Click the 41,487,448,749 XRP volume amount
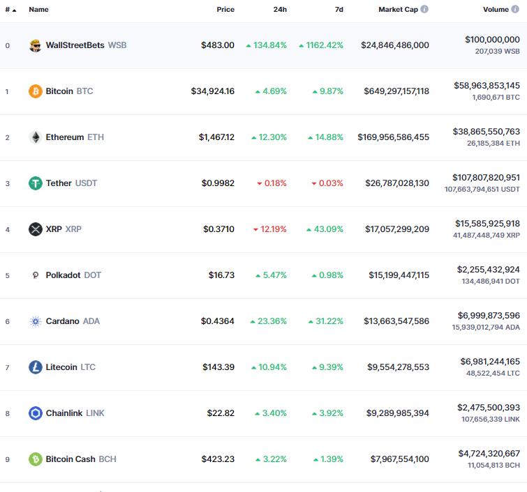Viewport: 527px width, 492px height. pyautogui.click(x=487, y=236)
